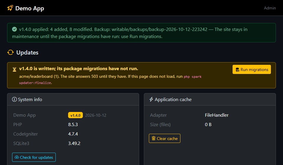Click the 'updater:finalize' code text
The height and width of the screenshot is (165, 283).
tap(35, 83)
